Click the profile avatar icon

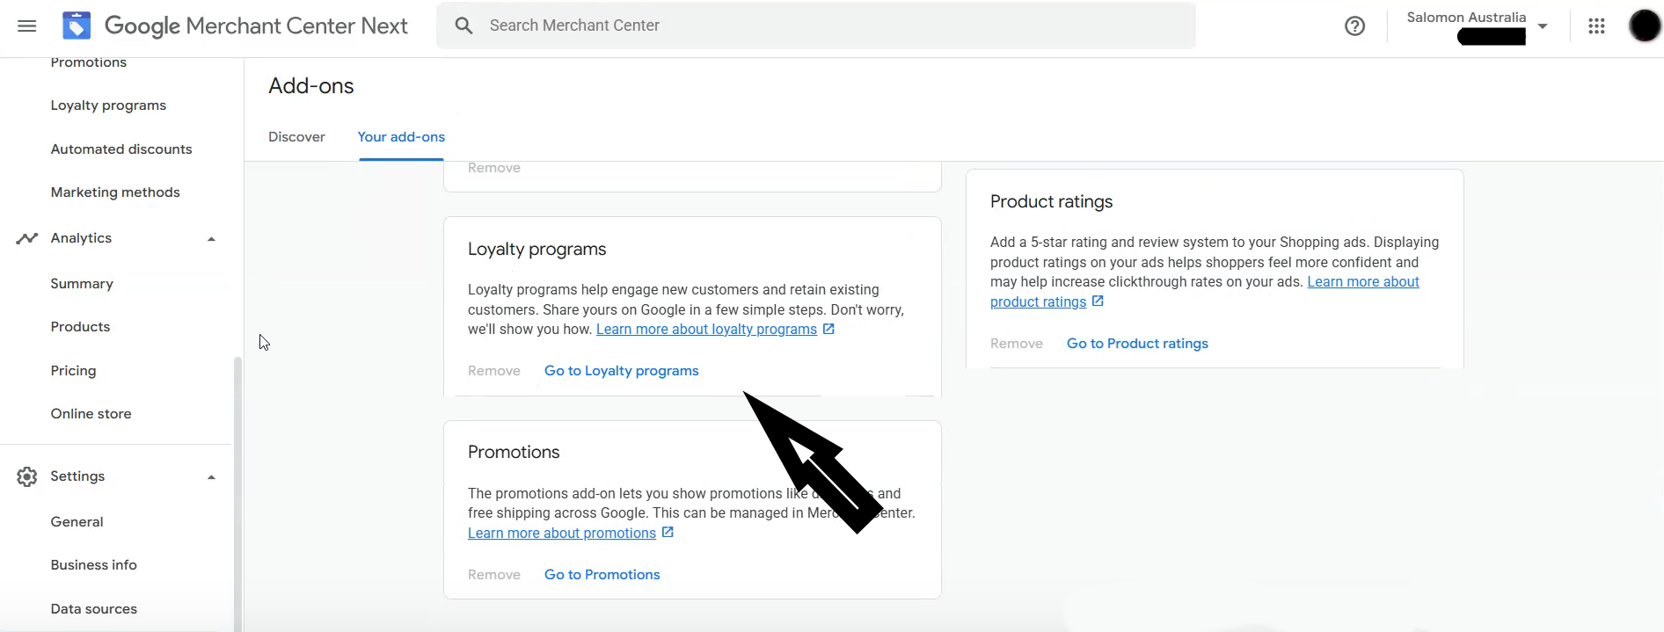(1643, 25)
